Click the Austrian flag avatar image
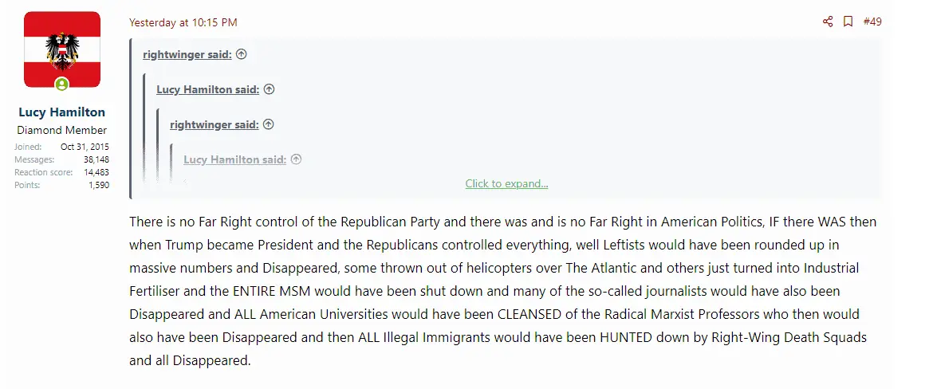The height and width of the screenshot is (389, 933). [x=62, y=49]
